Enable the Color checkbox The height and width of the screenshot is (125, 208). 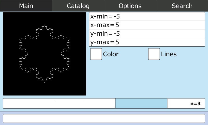[x=96, y=54]
